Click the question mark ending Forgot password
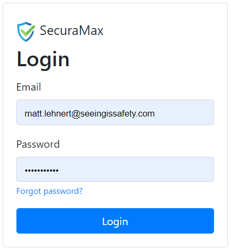This screenshot has height=250, width=231. click(81, 191)
